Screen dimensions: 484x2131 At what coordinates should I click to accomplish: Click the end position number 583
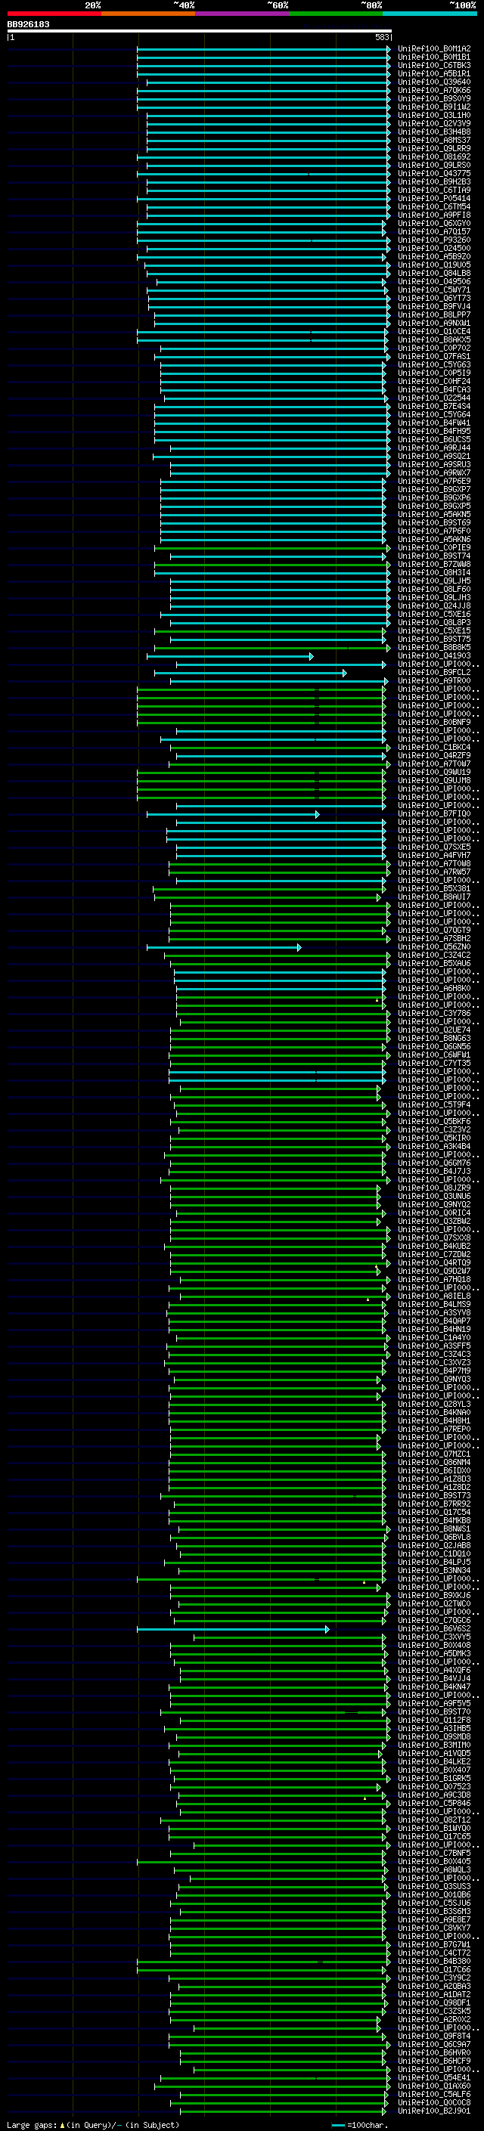click(x=381, y=38)
